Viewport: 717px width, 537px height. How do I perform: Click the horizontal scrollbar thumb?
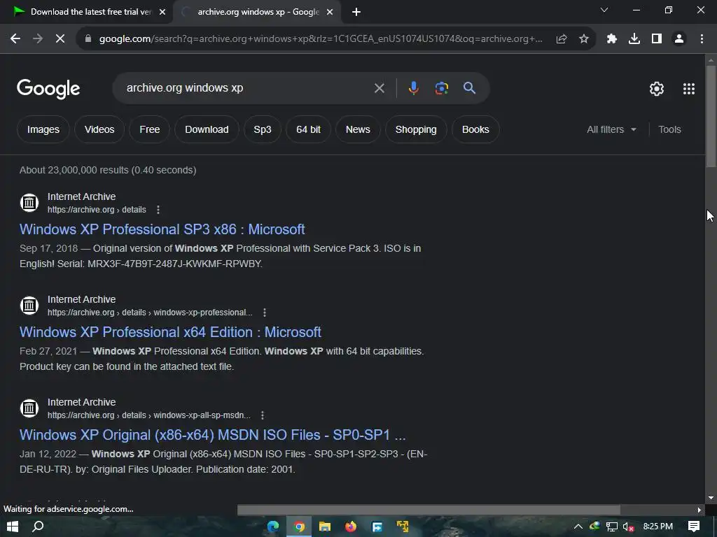tap(429, 510)
